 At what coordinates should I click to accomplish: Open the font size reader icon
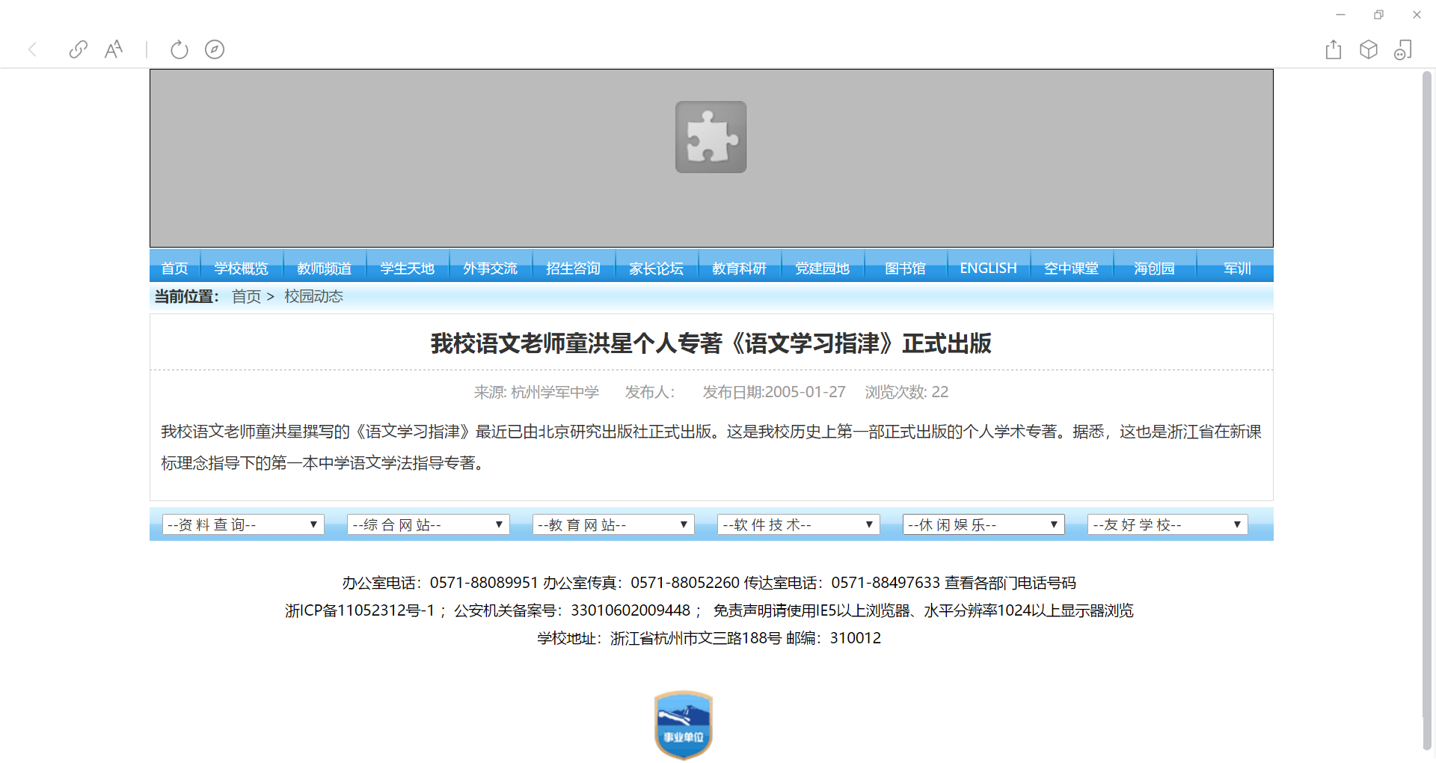pyautogui.click(x=114, y=49)
